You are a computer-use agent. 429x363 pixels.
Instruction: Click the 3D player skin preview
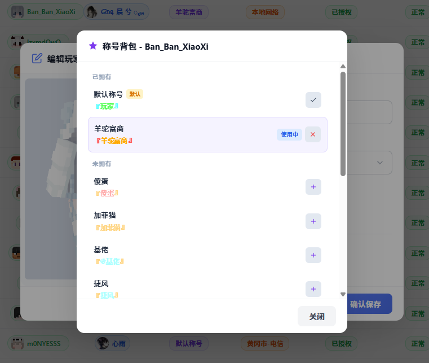coord(51,178)
